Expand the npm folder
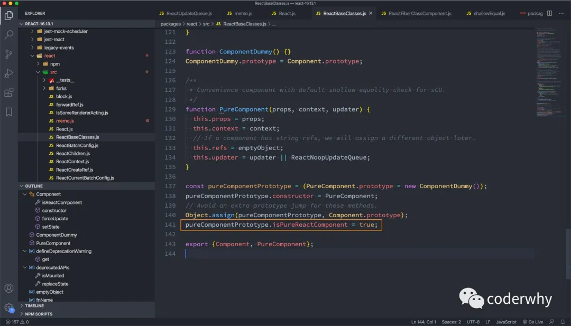Screen dimensions: 571x326 (x=39, y=64)
